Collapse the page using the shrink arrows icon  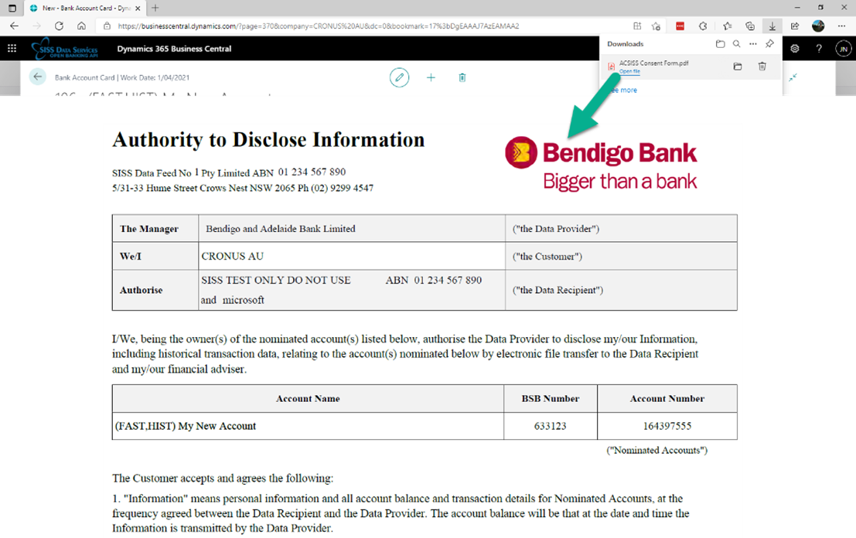[x=793, y=77]
